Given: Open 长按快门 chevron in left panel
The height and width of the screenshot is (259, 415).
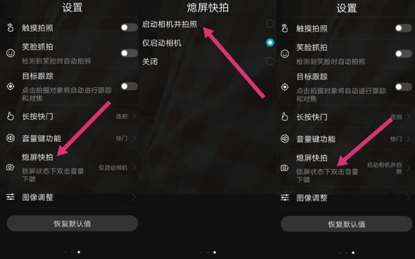Looking at the screenshot, I should [134, 116].
